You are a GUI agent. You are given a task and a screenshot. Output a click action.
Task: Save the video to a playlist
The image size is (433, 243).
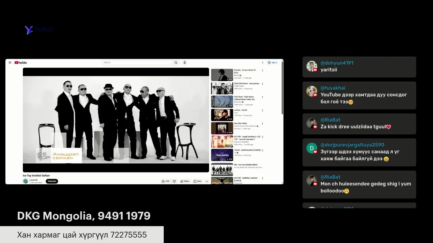coord(198,181)
